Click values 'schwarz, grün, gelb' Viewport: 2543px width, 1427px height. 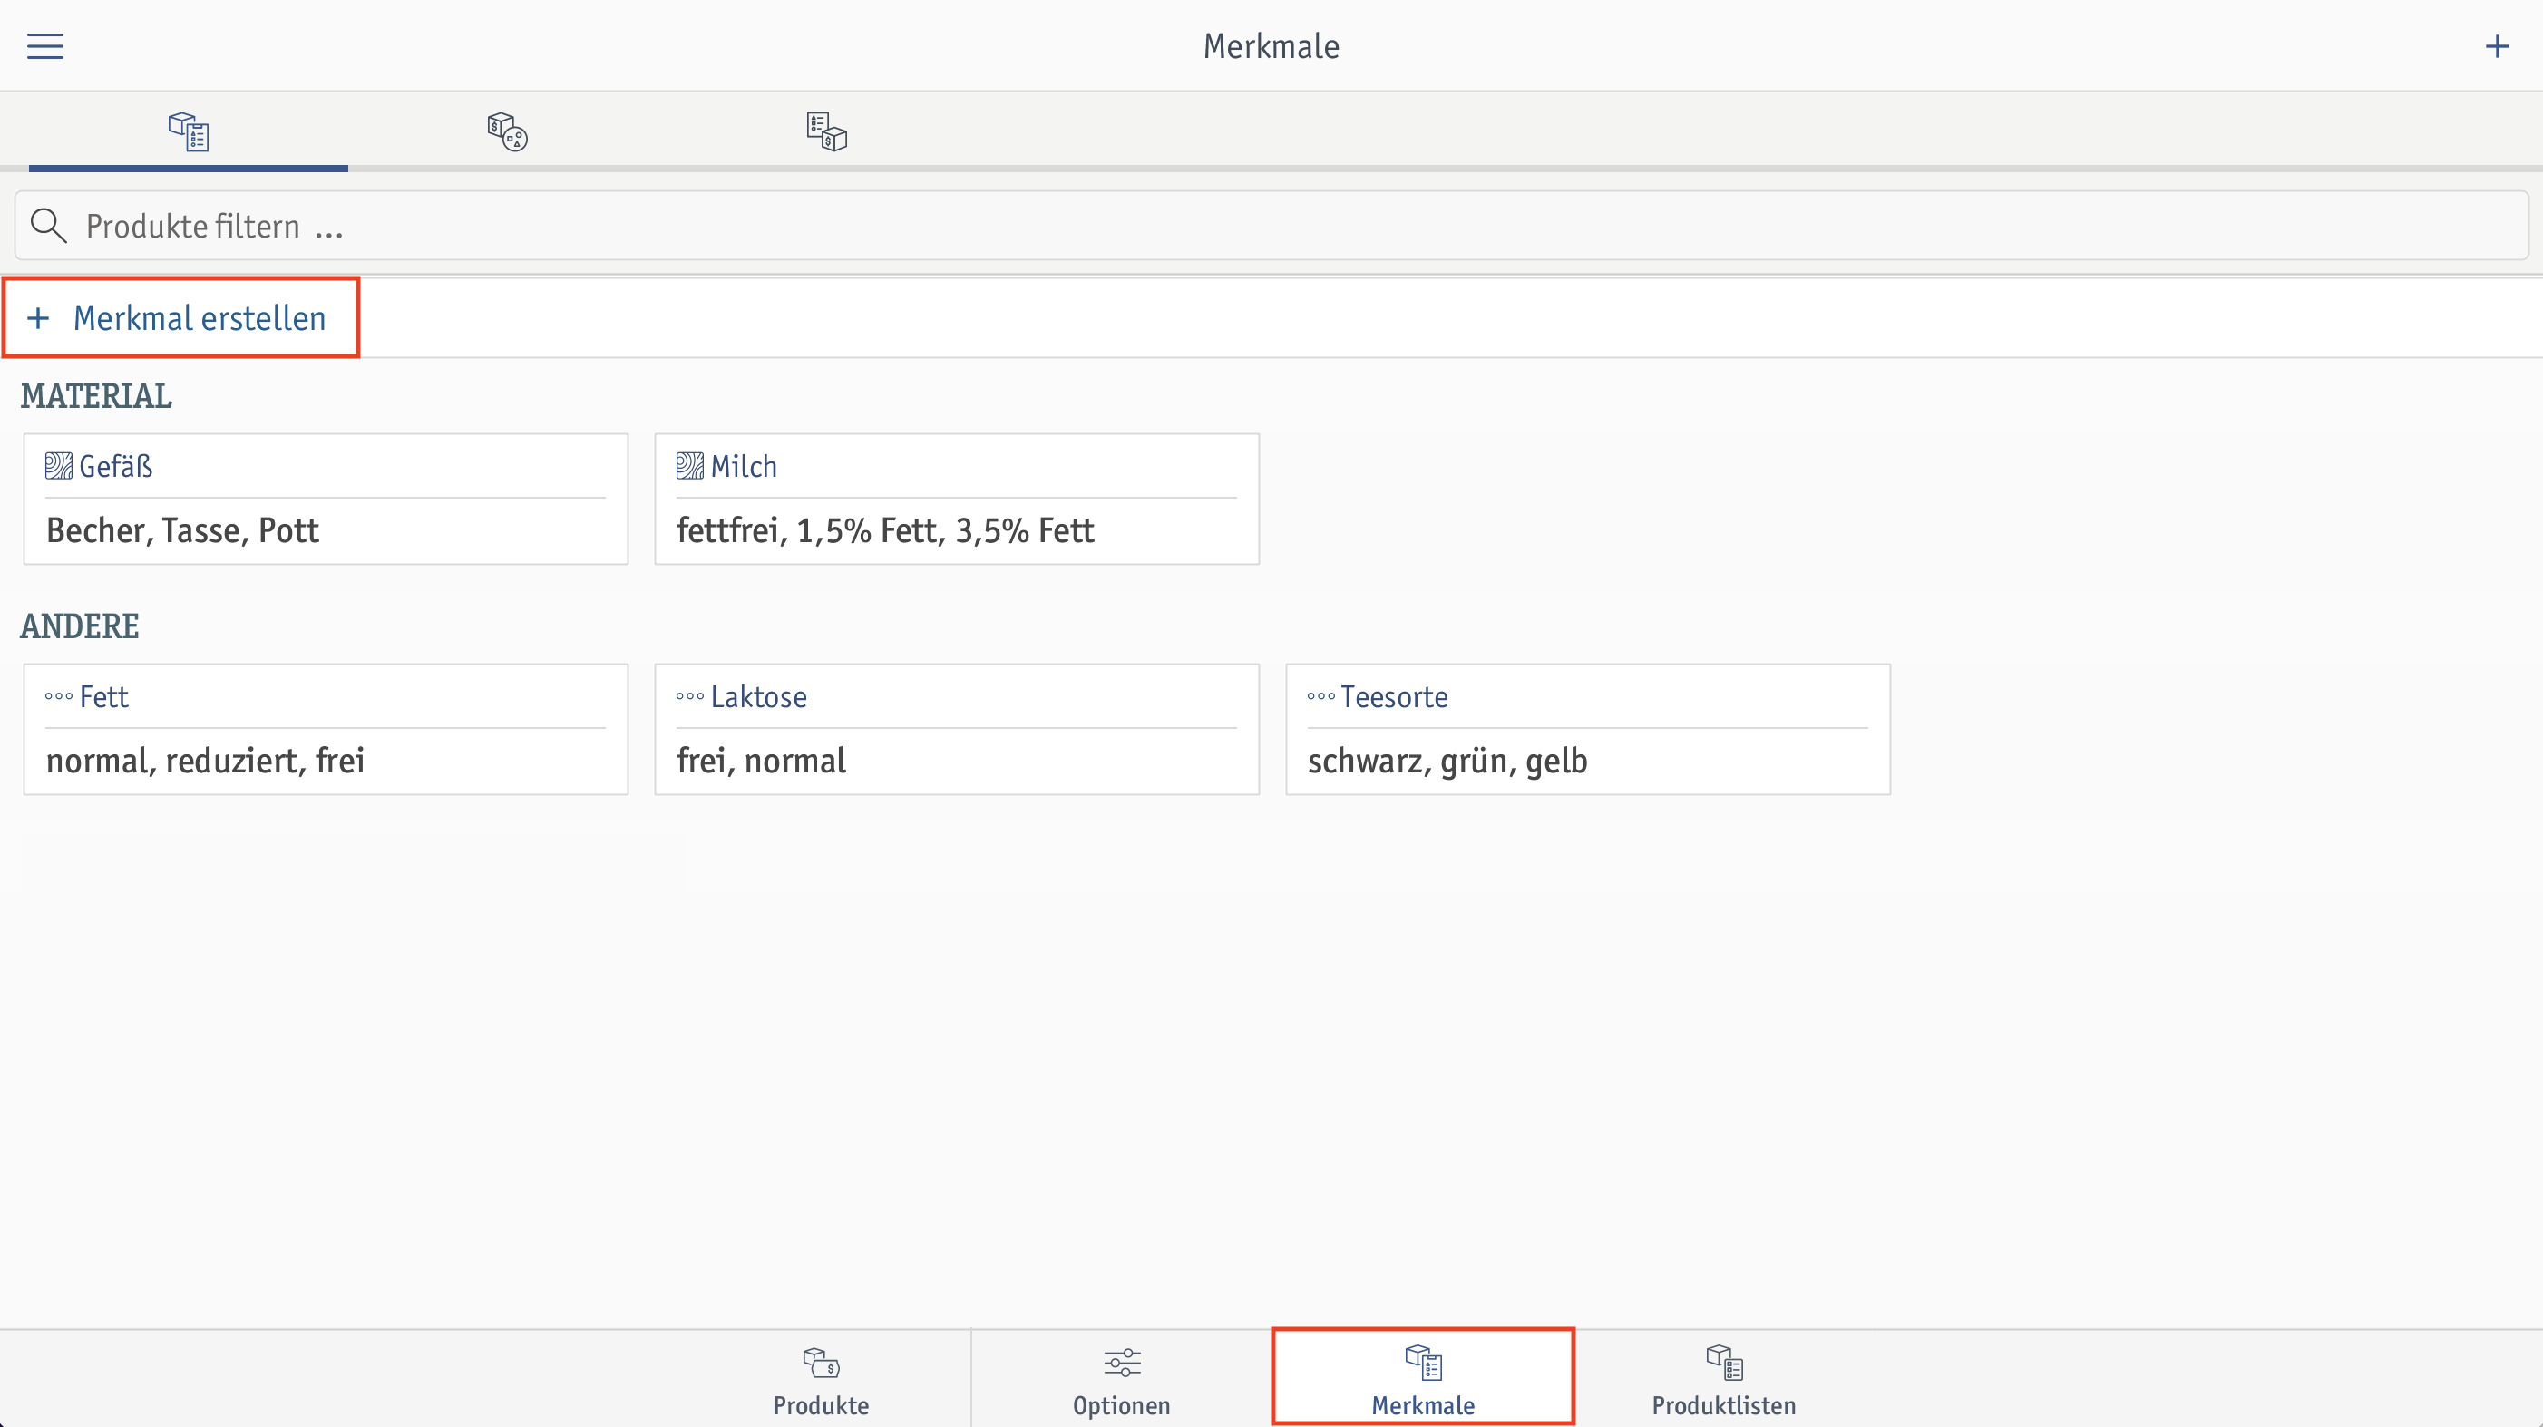coord(1447,761)
